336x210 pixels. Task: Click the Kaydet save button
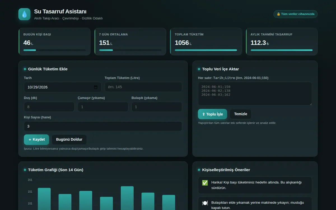(36, 139)
